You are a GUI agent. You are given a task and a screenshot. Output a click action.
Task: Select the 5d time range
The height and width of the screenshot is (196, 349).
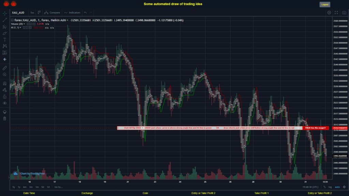[x=43, y=187]
